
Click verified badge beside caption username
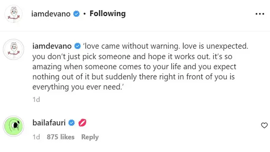pos(78,46)
